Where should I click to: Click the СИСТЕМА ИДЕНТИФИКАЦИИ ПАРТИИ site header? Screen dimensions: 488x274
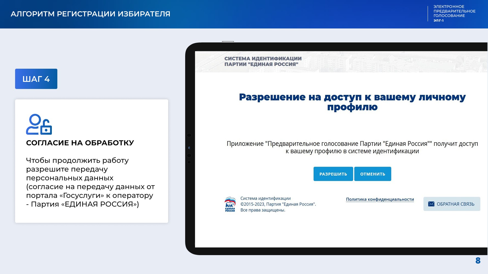[x=263, y=61]
